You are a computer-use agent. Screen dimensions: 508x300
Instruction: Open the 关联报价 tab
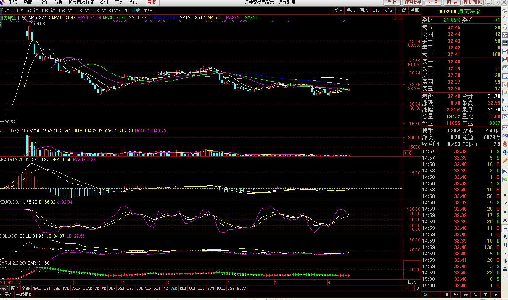click(x=24, y=294)
